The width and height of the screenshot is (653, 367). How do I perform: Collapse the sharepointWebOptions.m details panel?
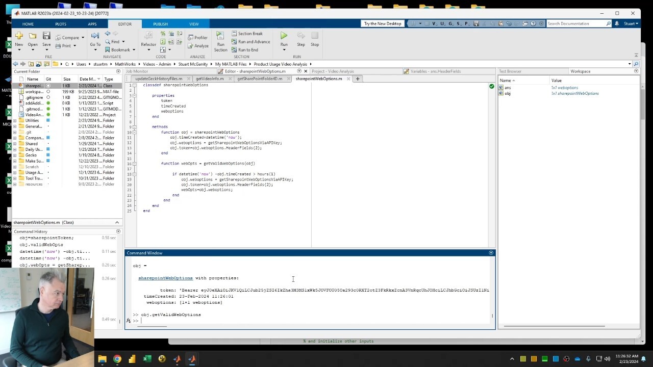[x=117, y=222]
